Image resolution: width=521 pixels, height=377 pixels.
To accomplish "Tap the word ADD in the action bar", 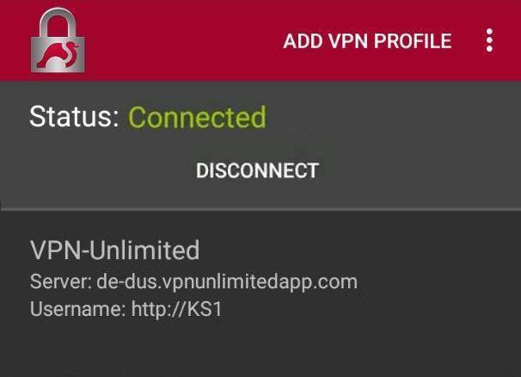I will pyautogui.click(x=303, y=41).
